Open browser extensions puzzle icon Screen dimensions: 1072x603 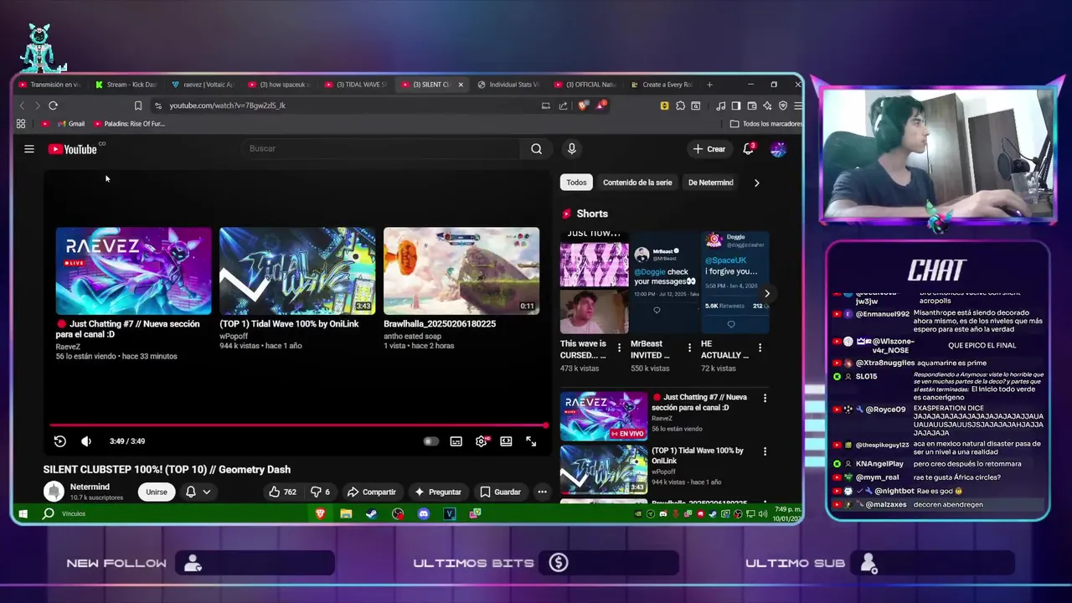coord(680,106)
